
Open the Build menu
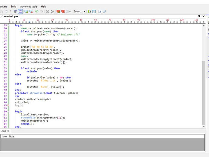(x=13, y=7)
